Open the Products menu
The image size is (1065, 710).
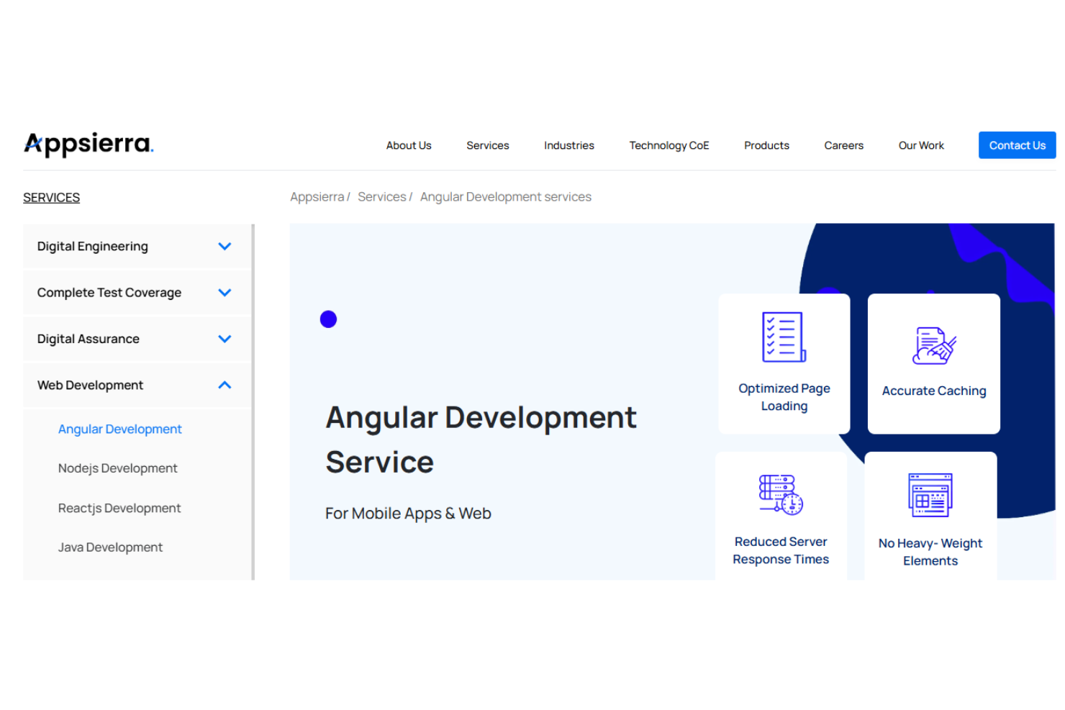[x=766, y=145]
